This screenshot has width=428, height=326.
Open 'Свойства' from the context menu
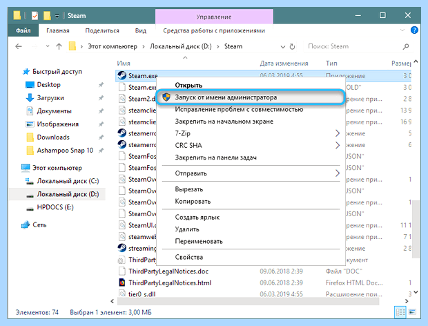tap(189, 257)
